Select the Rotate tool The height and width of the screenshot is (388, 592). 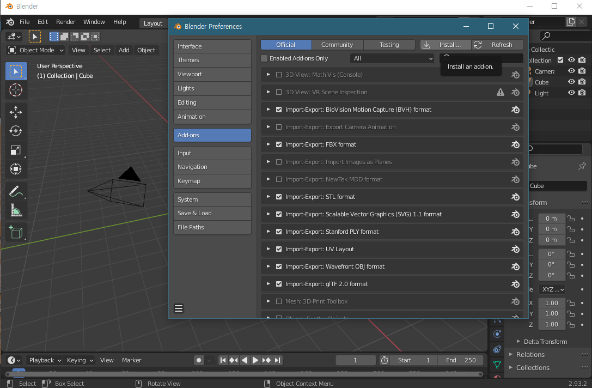pos(16,131)
